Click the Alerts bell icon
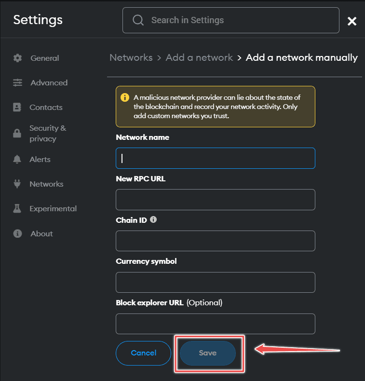 point(17,159)
